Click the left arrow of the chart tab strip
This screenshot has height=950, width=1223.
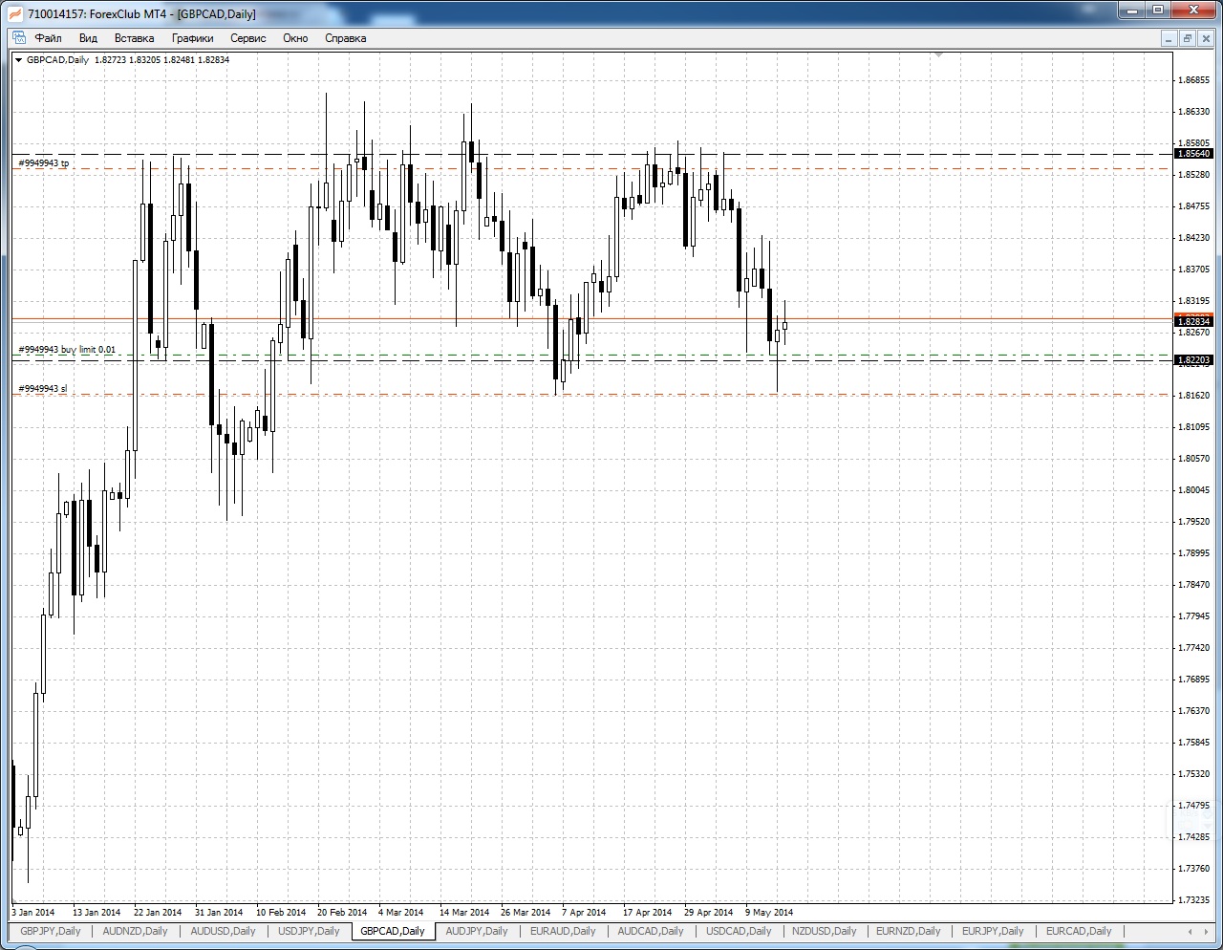(1190, 931)
